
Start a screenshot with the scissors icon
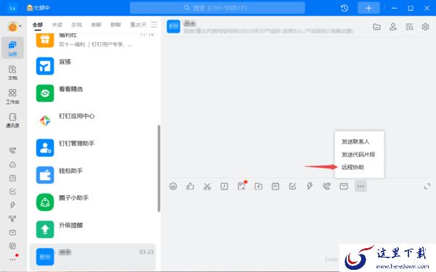pos(207,186)
